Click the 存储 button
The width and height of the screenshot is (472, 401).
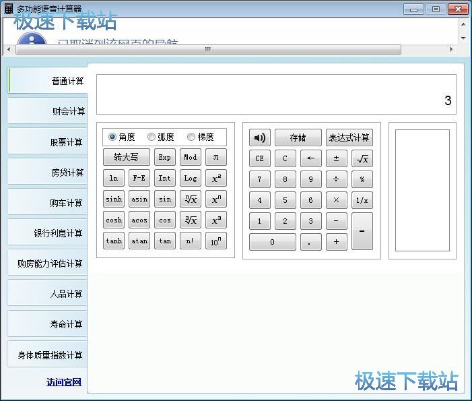coord(298,137)
